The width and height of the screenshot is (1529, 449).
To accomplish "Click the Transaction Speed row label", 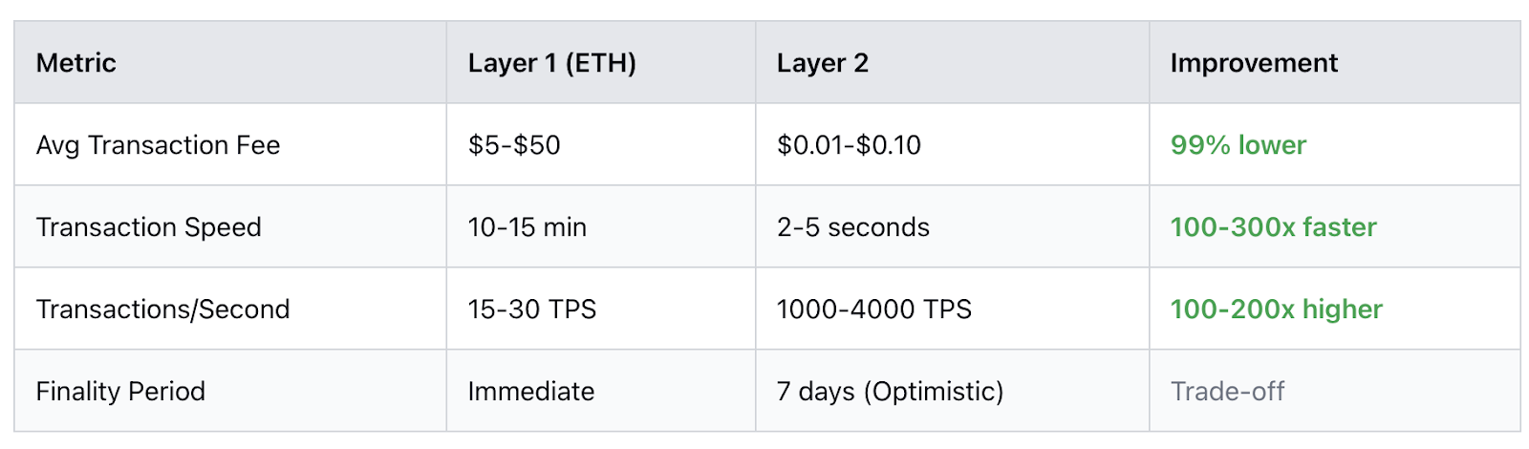I will tap(148, 227).
